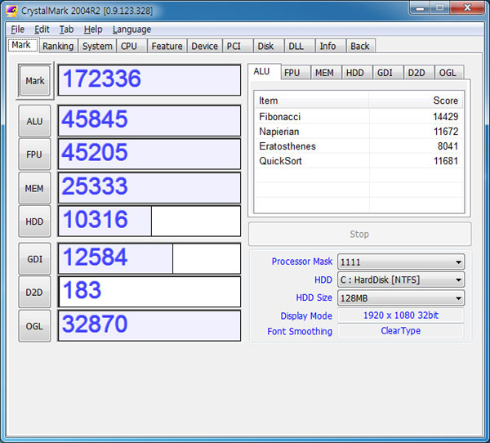Click the CrystalMark title bar app icon

coord(11,11)
